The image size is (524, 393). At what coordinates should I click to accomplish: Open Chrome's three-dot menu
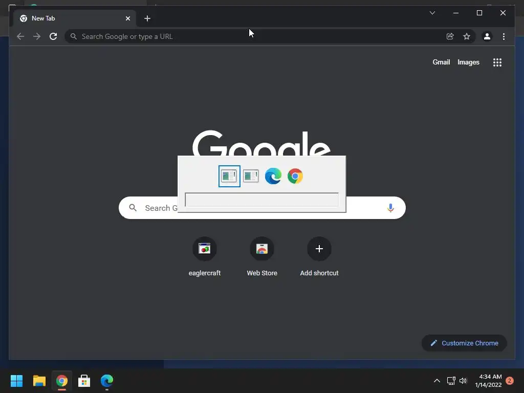coord(504,36)
